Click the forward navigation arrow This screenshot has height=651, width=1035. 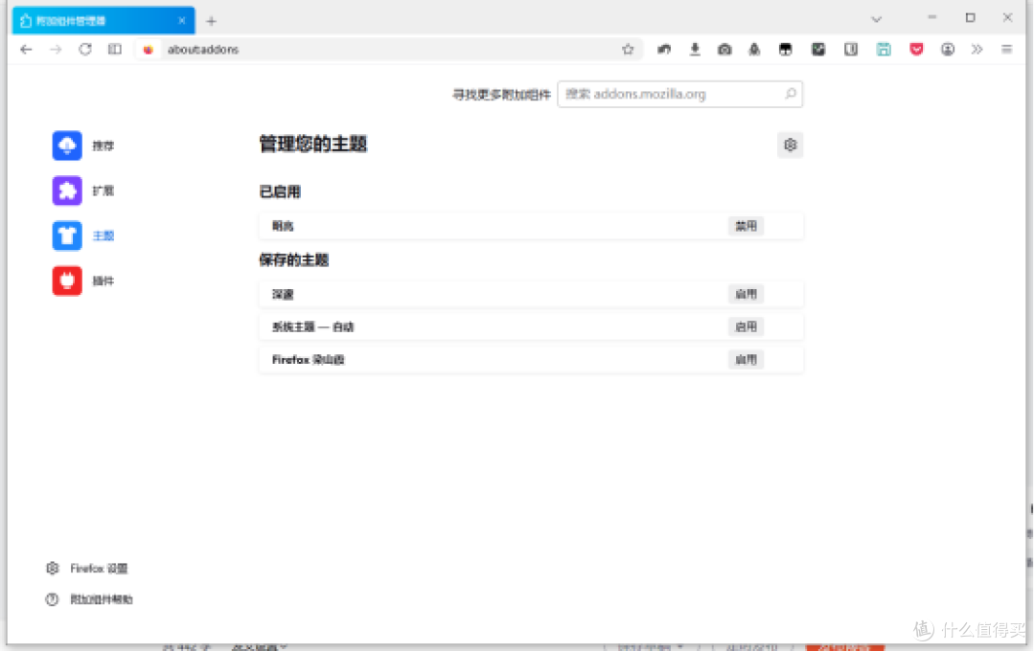pos(57,50)
